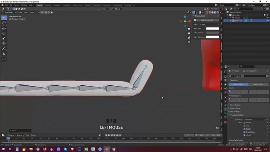Viewport: 270px width, 152px height.
Task: Click the viewport pan hand icon
Action: (x=189, y=33)
